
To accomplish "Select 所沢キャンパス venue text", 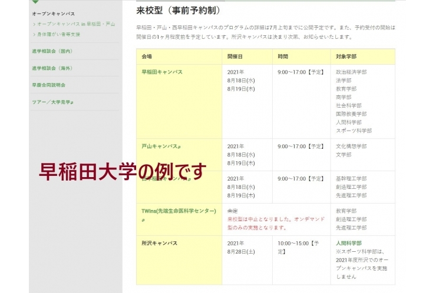I will [159, 244].
